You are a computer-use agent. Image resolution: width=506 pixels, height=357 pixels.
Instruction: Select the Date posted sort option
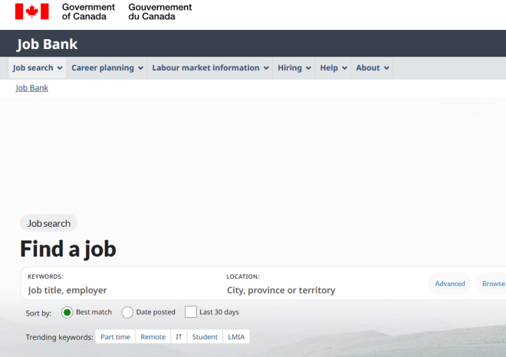point(127,313)
